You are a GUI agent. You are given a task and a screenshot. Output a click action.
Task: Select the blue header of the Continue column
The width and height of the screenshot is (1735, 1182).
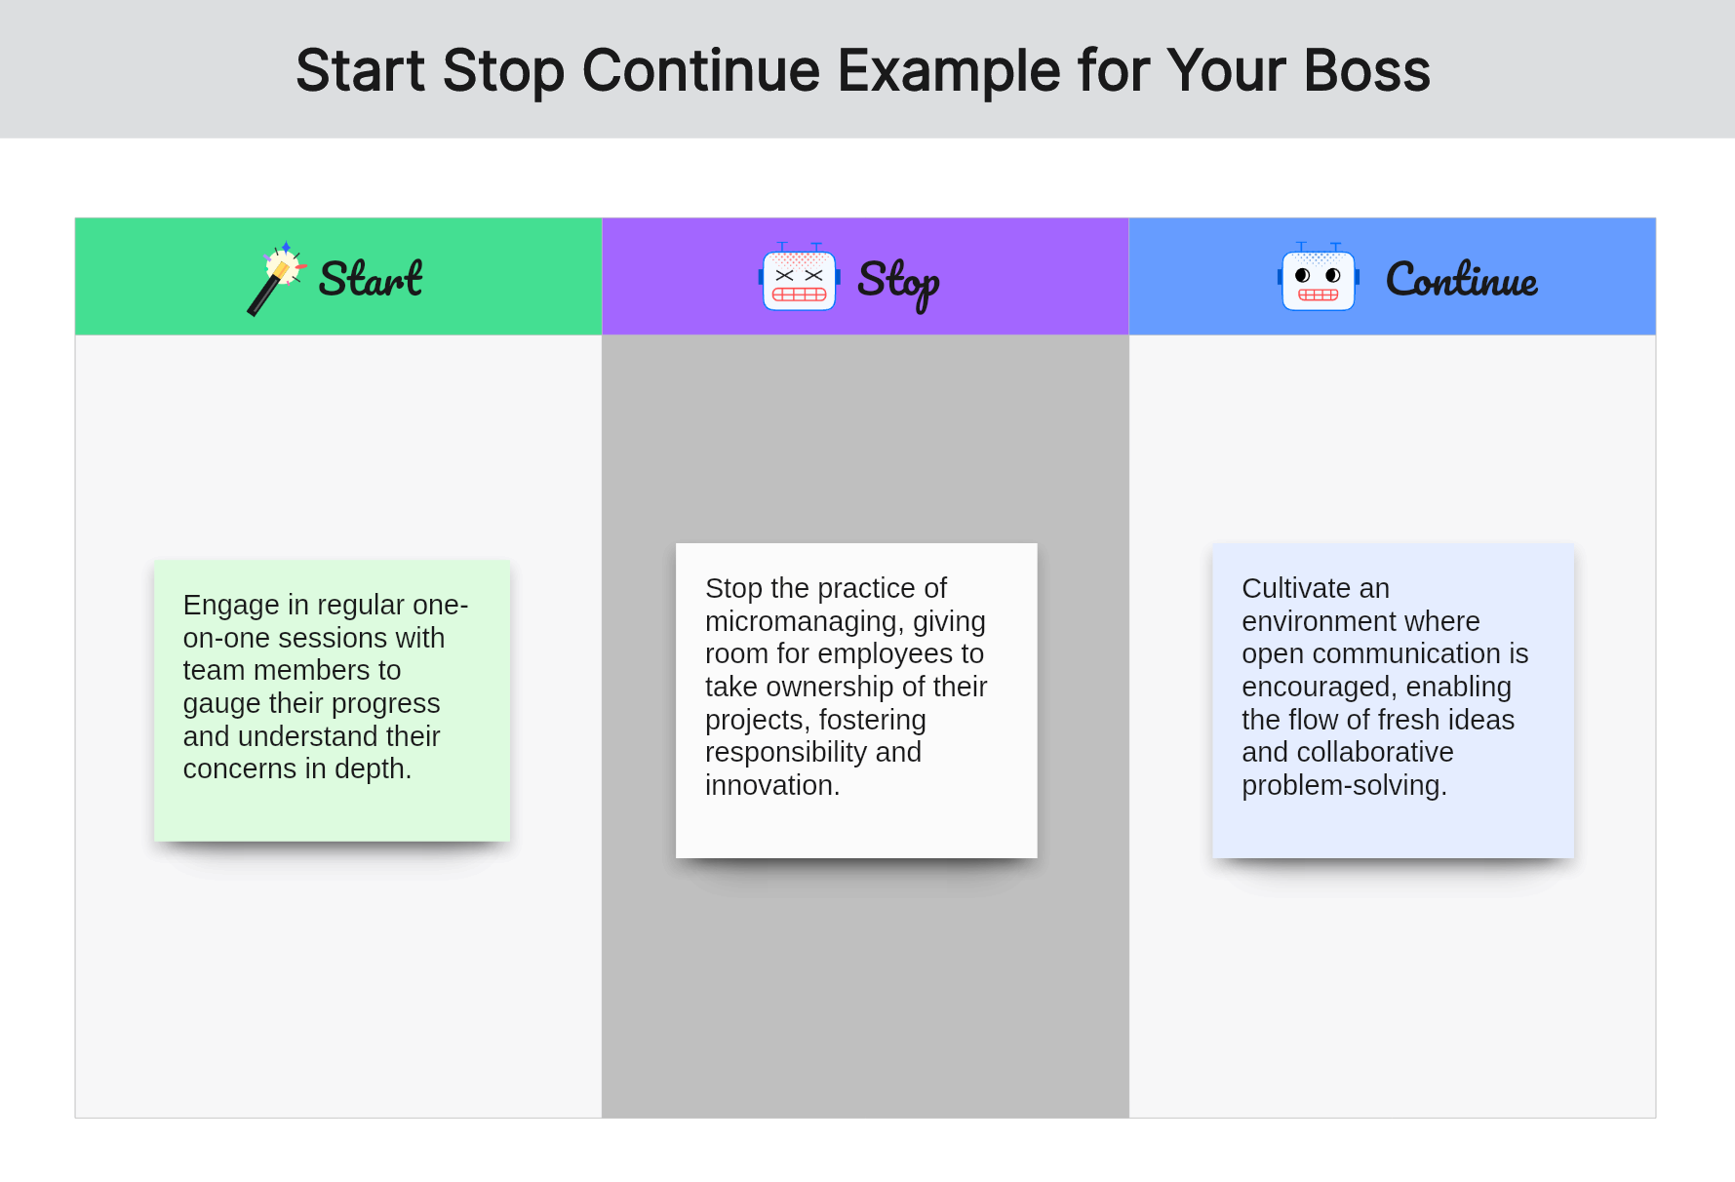[x=1392, y=277]
